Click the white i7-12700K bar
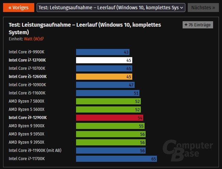The width and height of the screenshot is (222, 169). [104, 60]
